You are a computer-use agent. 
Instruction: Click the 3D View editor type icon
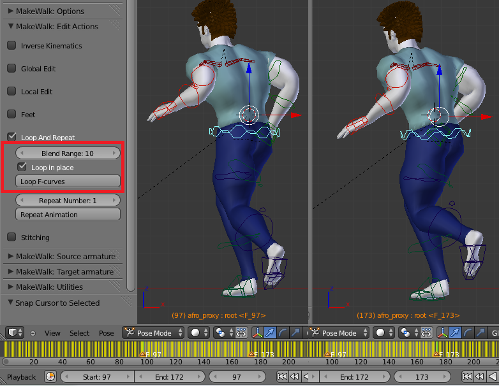coord(12,332)
